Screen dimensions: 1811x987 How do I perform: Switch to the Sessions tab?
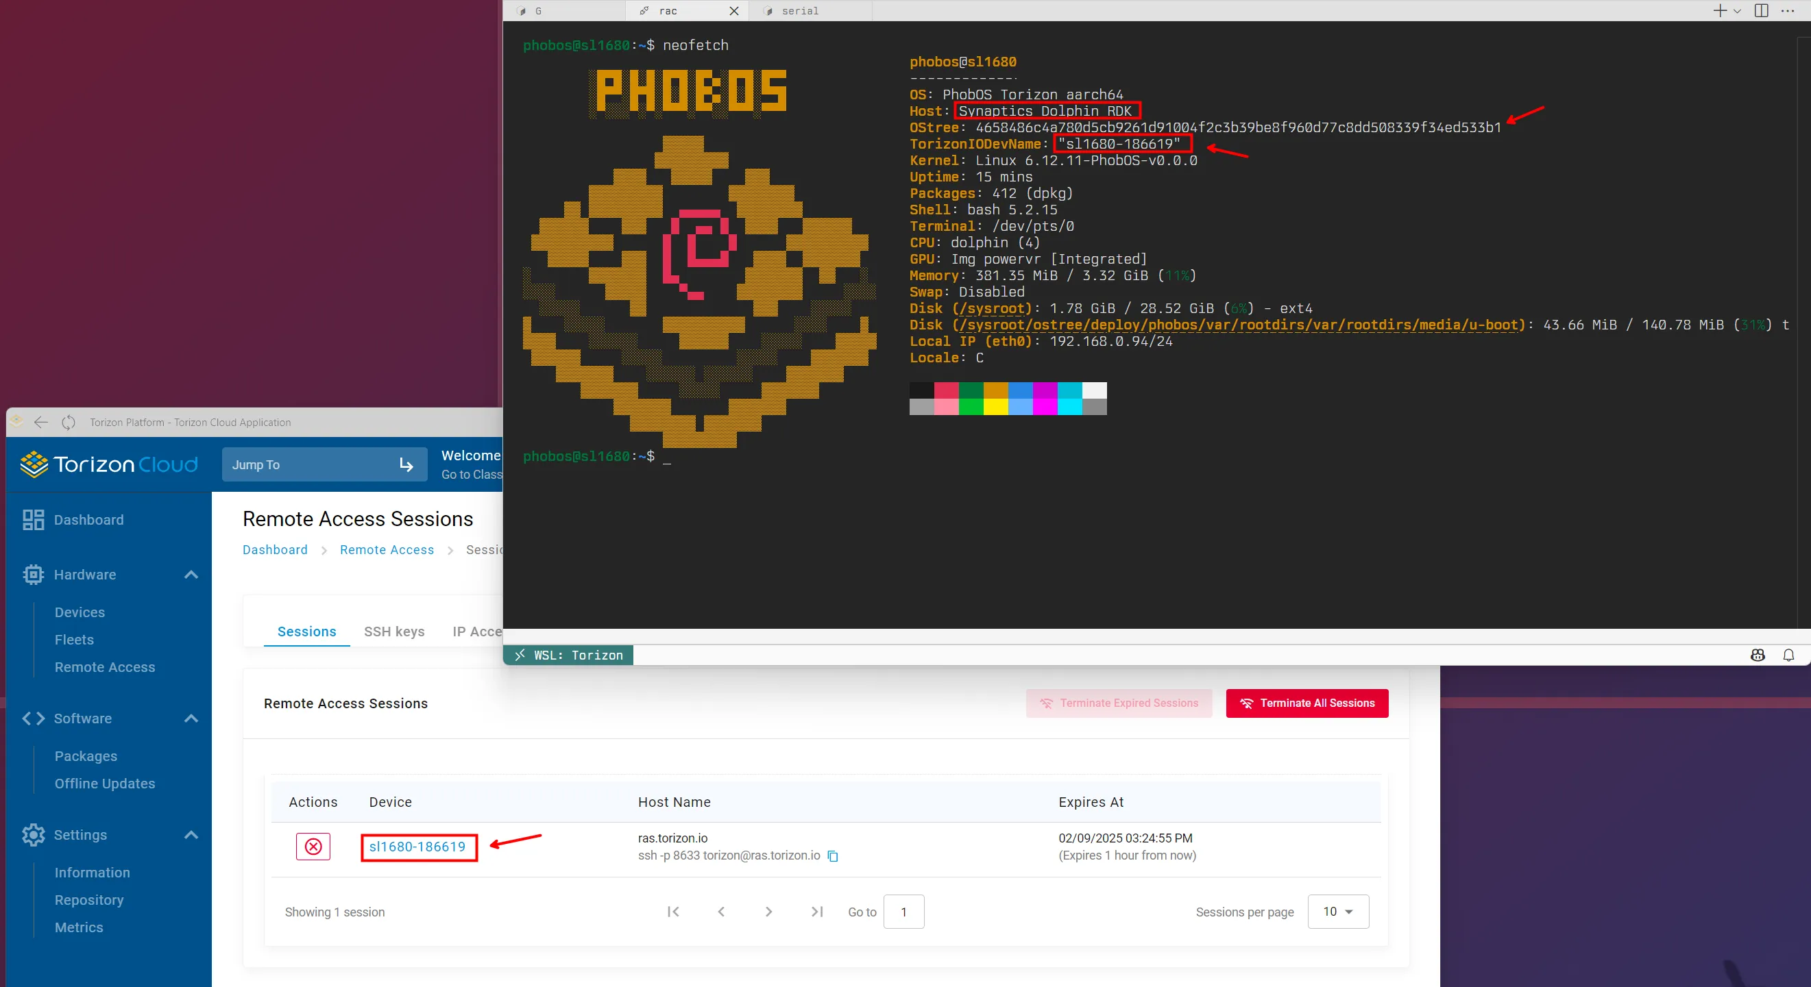tap(306, 632)
